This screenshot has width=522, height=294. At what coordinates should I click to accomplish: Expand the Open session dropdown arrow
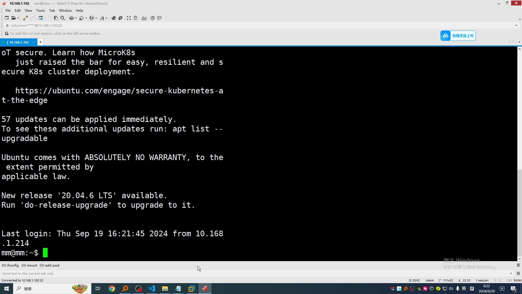tap(18, 18)
